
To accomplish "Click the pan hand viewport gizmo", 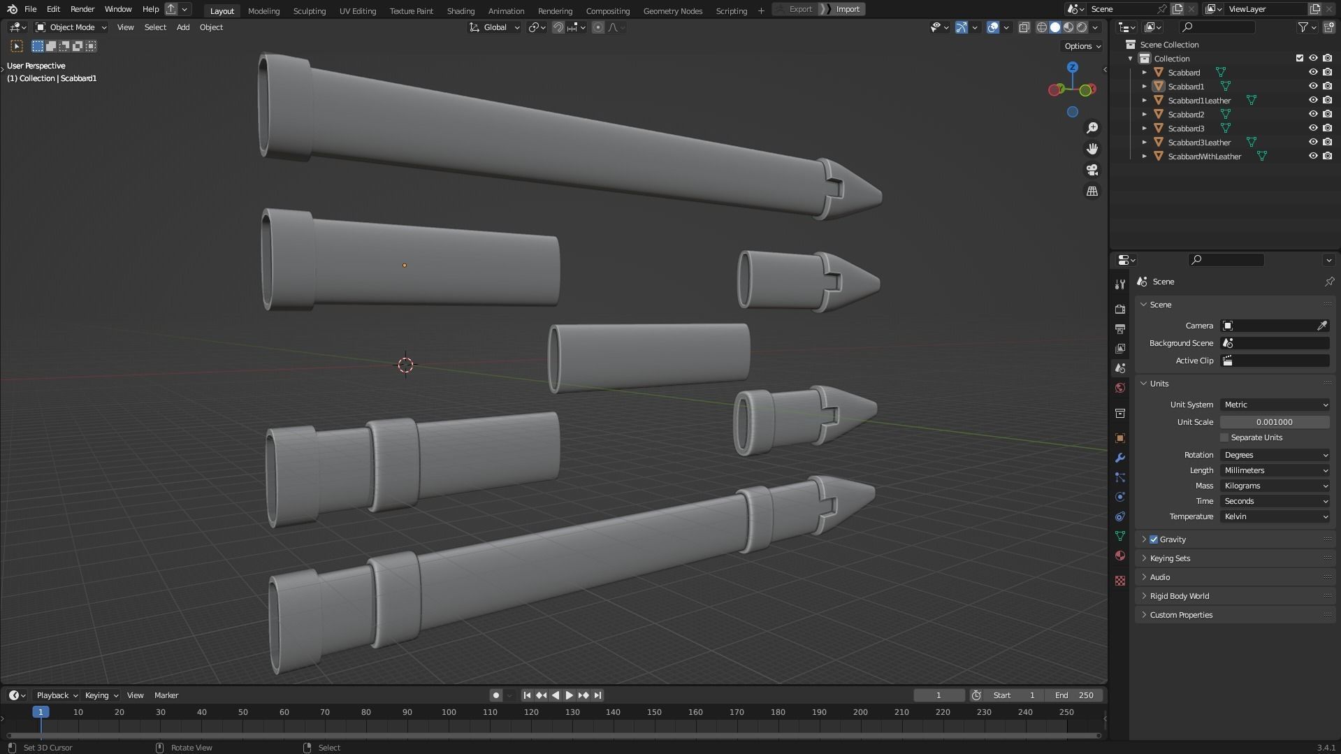I will click(x=1092, y=149).
